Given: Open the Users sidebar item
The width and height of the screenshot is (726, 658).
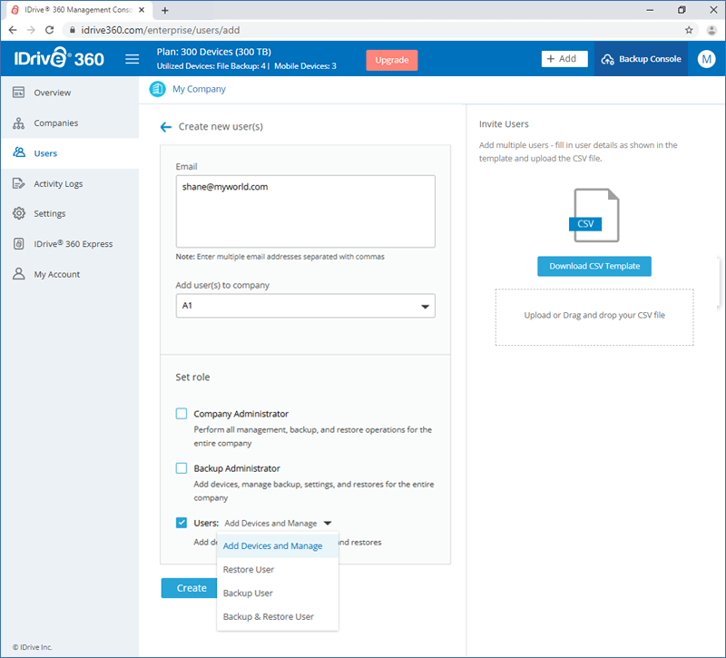Looking at the screenshot, I should point(70,152).
